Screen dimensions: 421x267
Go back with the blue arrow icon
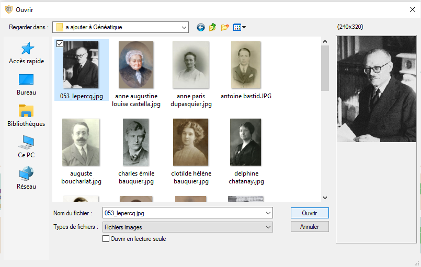point(201,27)
